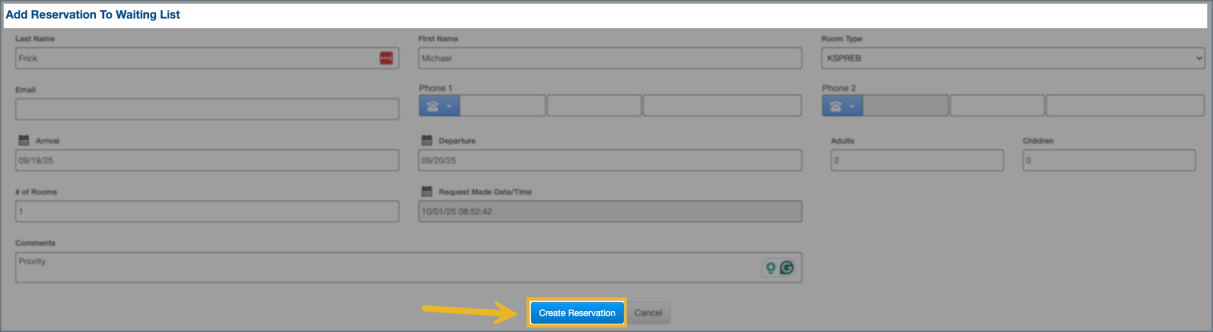Click the Phone 1 telephone icon
Screen dimensions: 1213x332
pos(432,106)
